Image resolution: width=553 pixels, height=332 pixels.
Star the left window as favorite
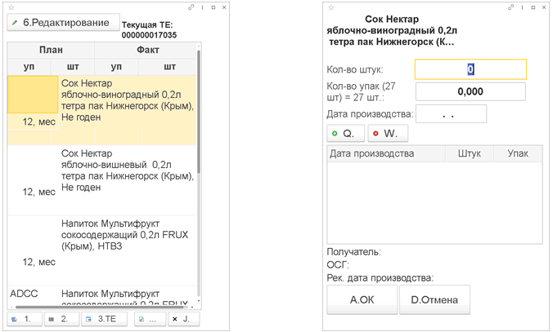[x=11, y=7]
